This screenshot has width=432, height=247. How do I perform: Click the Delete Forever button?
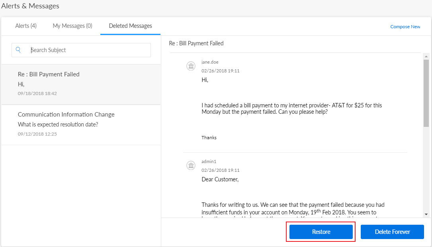[392, 232]
